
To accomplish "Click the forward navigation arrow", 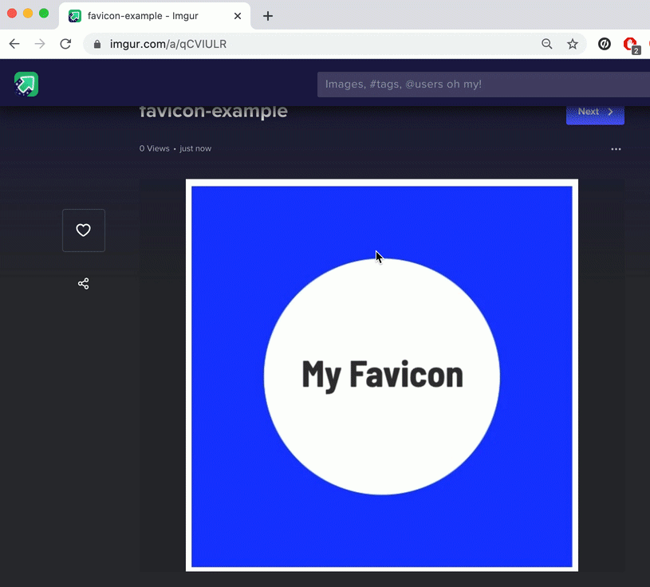I will 40,45.
